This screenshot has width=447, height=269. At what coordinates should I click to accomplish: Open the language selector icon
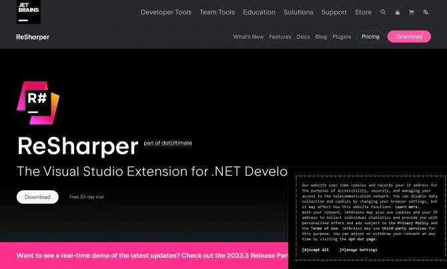426,12
